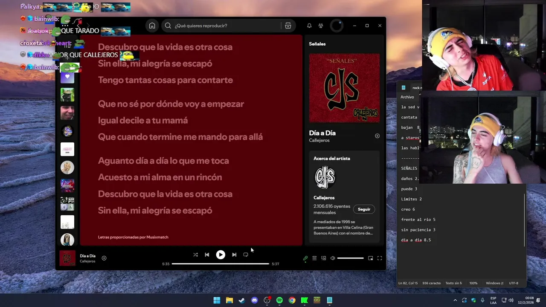The width and height of the screenshot is (546, 307).
Task: Click the line creo 6 in Notepad
Action: [x=408, y=209]
